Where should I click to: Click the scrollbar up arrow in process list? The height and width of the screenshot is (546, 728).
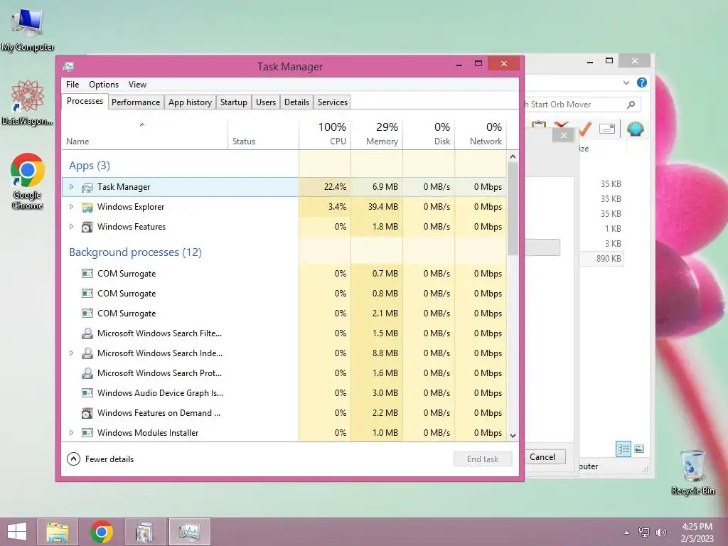513,156
